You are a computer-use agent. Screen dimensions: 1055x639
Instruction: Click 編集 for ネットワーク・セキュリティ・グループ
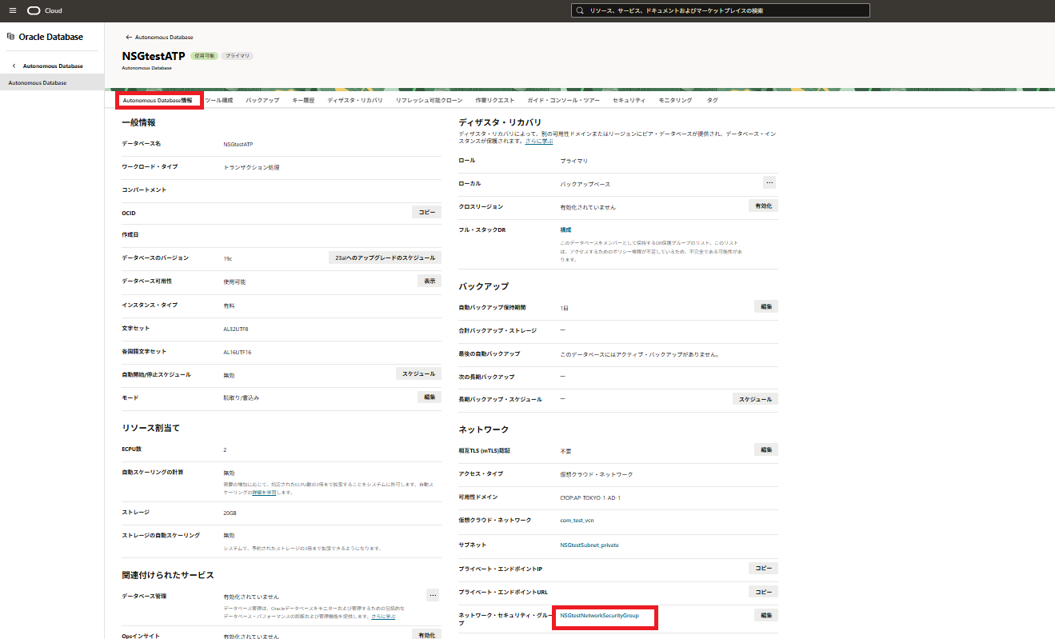766,615
